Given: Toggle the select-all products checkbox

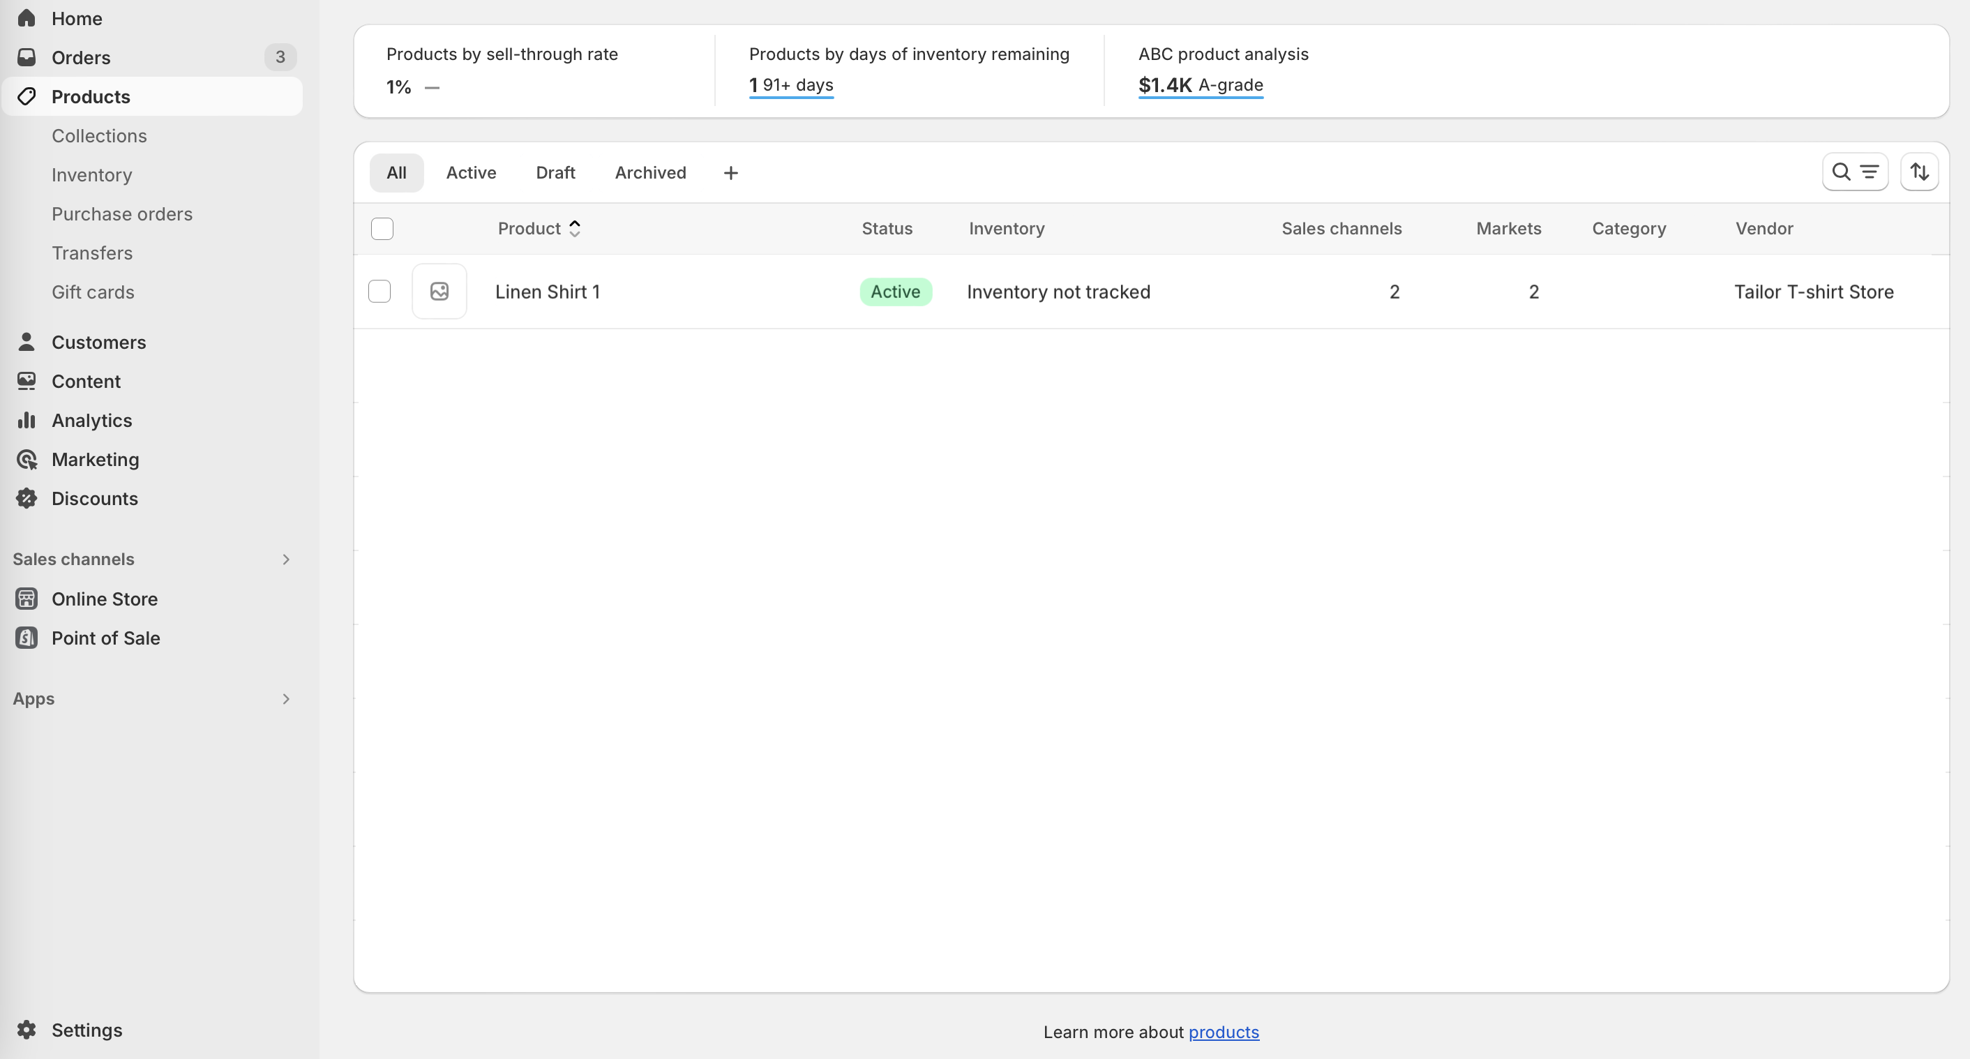Looking at the screenshot, I should tap(382, 228).
